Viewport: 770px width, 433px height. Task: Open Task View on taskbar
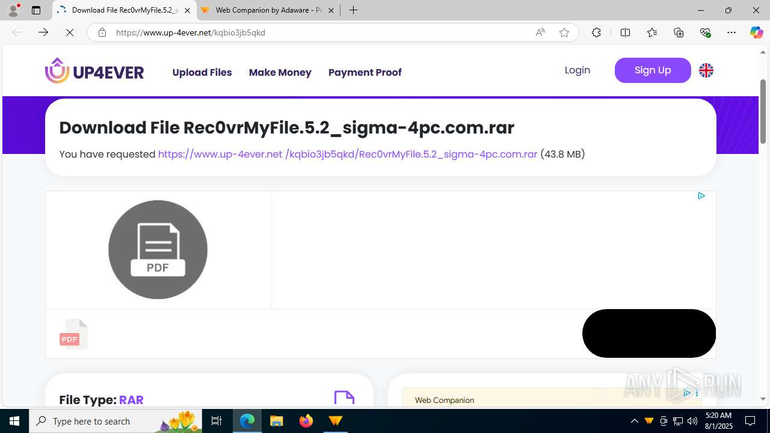tap(217, 421)
